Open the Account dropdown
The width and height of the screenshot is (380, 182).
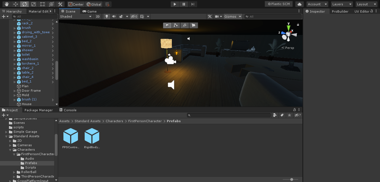click(x=317, y=4)
